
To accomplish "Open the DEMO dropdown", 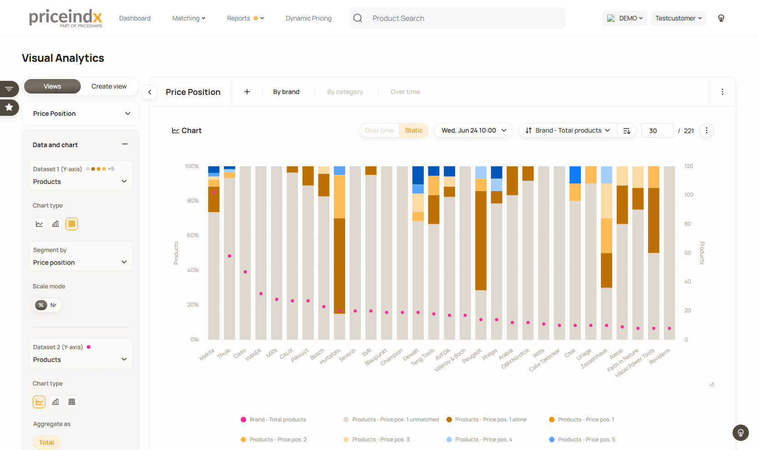I will 624,18.
